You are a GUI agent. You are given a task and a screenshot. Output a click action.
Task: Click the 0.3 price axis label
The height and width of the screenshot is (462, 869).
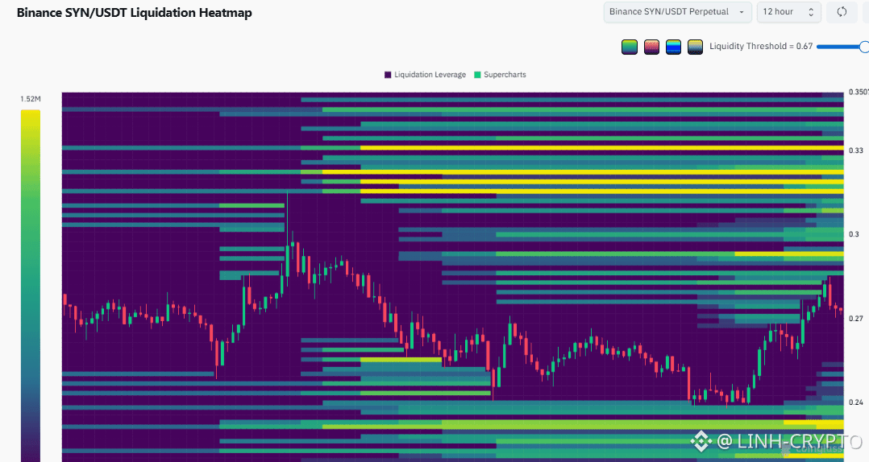coord(854,234)
